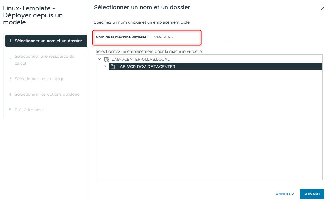Click the SUIVANT button
Image resolution: width=329 pixels, height=203 pixels.
(312, 194)
